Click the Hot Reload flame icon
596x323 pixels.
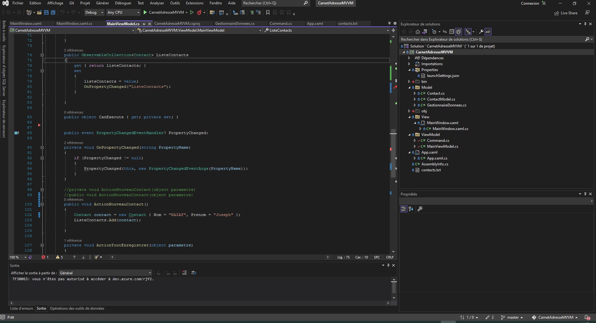click(199, 12)
